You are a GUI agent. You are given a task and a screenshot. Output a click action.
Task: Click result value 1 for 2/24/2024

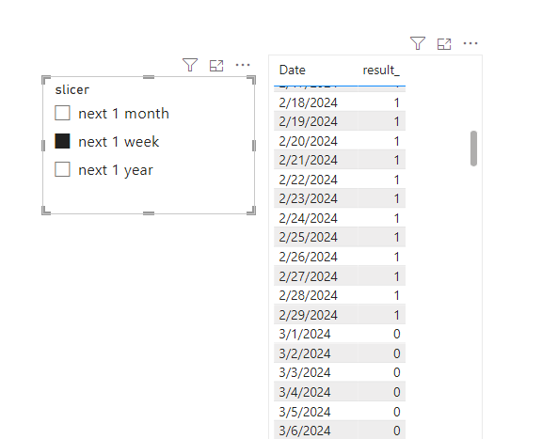(x=397, y=218)
